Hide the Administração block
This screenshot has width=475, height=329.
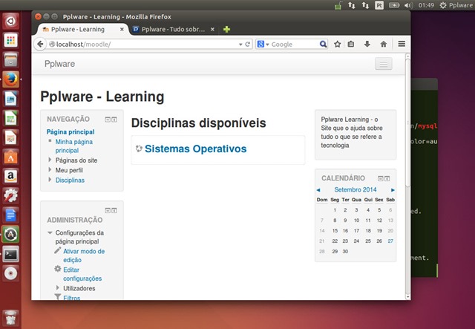pyautogui.click(x=108, y=210)
